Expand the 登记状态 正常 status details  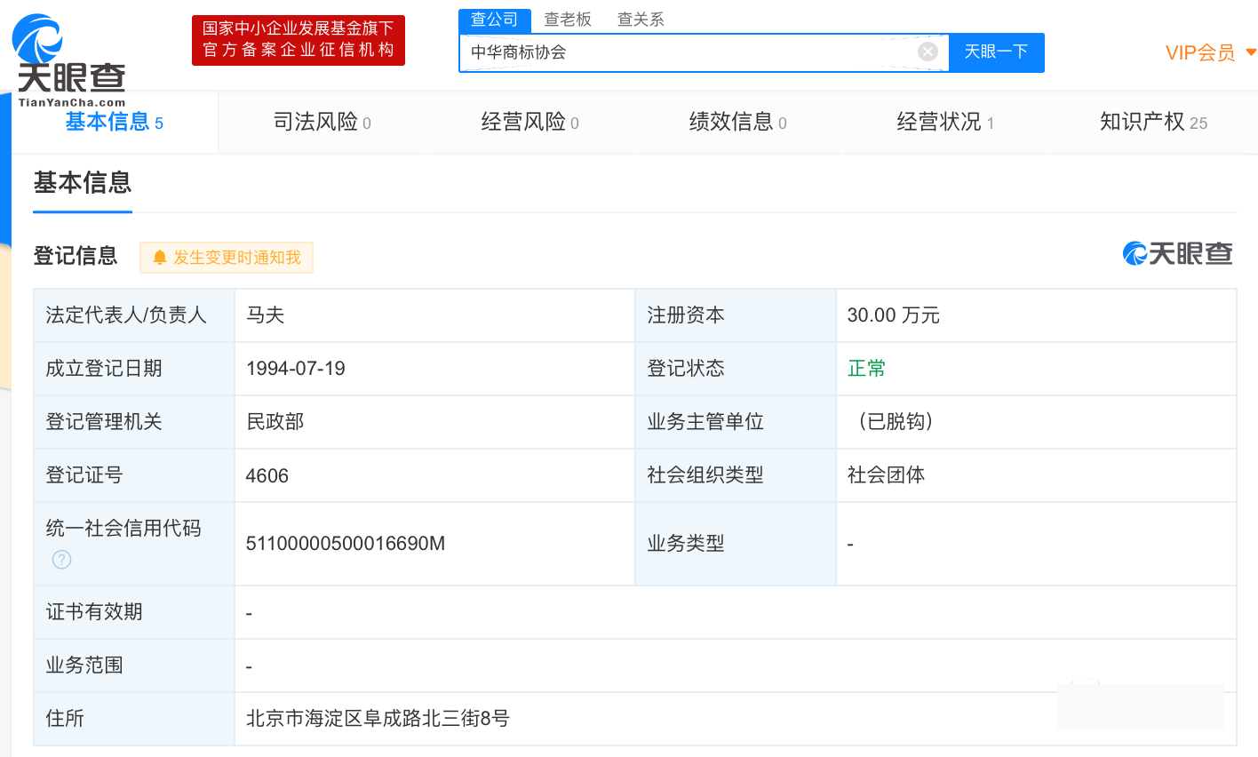866,368
